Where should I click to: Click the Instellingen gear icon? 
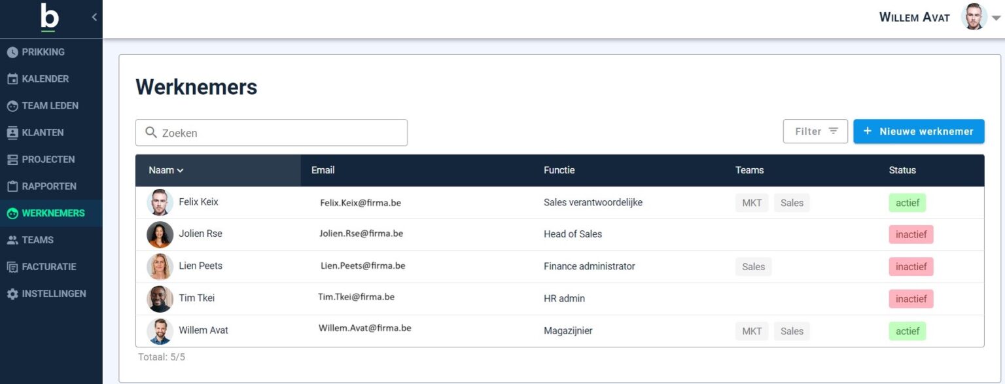pyautogui.click(x=12, y=294)
